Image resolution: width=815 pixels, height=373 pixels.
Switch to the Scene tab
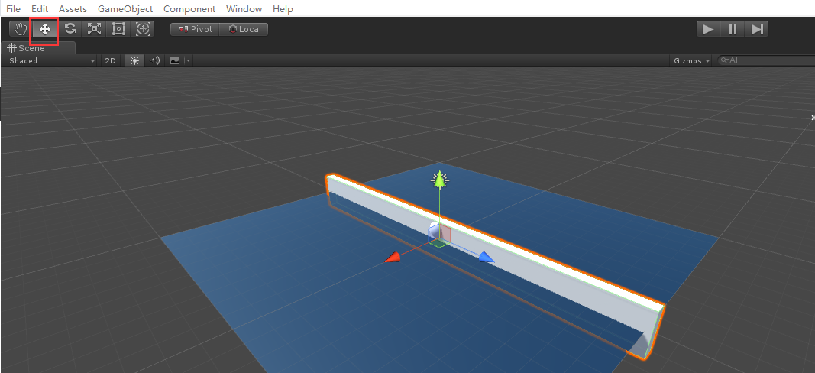[x=38, y=48]
